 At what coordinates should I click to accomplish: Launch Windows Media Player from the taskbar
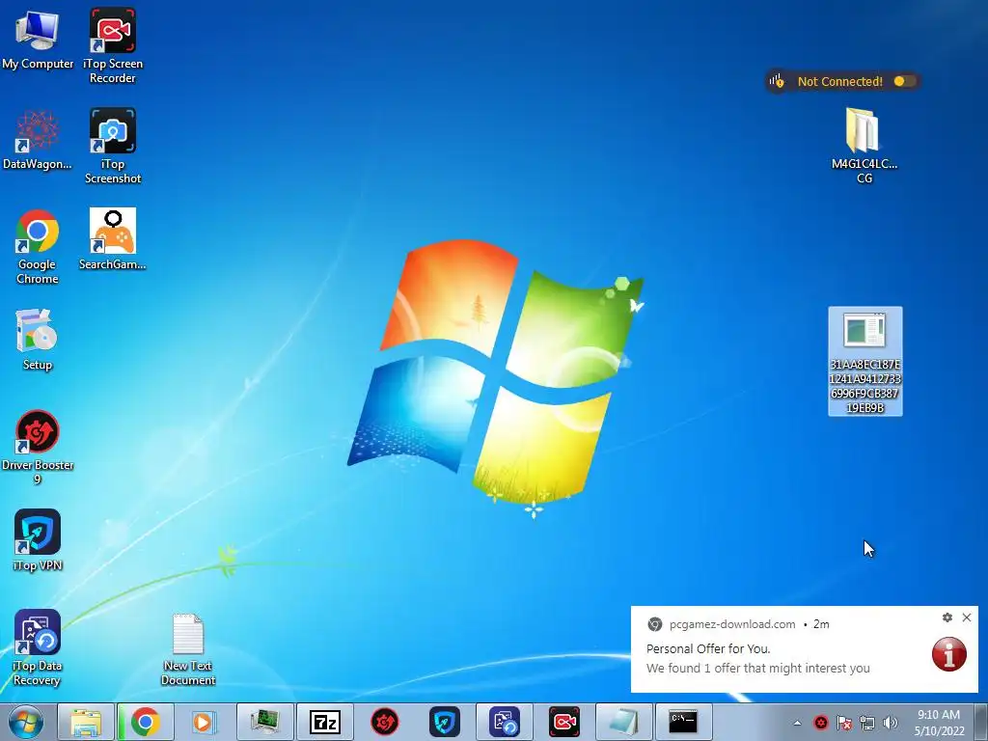pyautogui.click(x=204, y=722)
